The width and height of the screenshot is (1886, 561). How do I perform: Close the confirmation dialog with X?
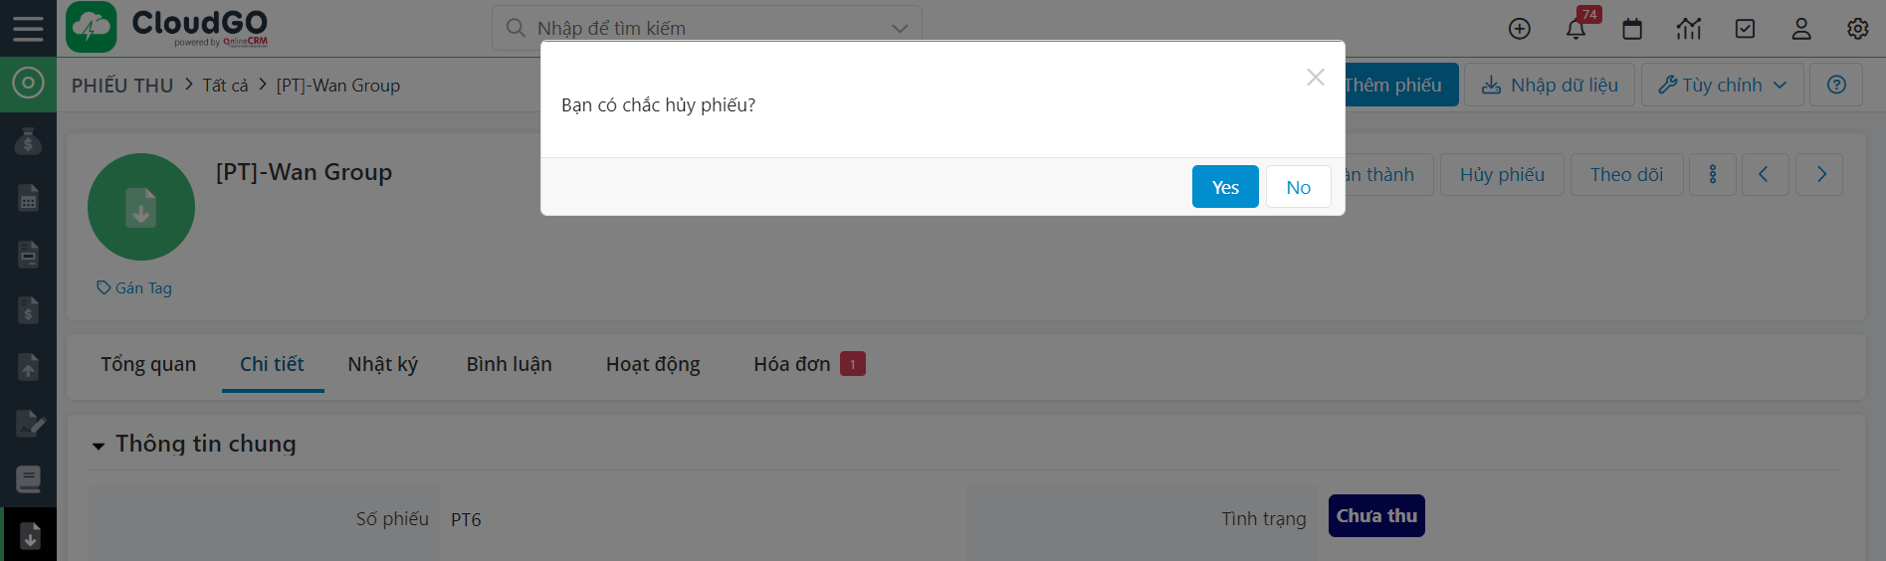coord(1315,78)
